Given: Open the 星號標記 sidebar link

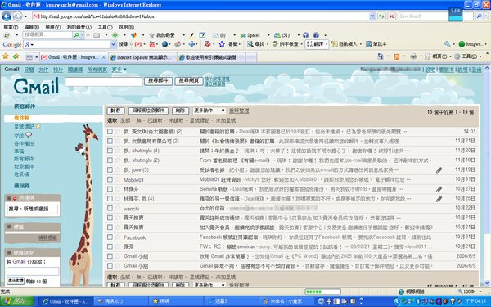Looking at the screenshot, I should tap(24, 127).
